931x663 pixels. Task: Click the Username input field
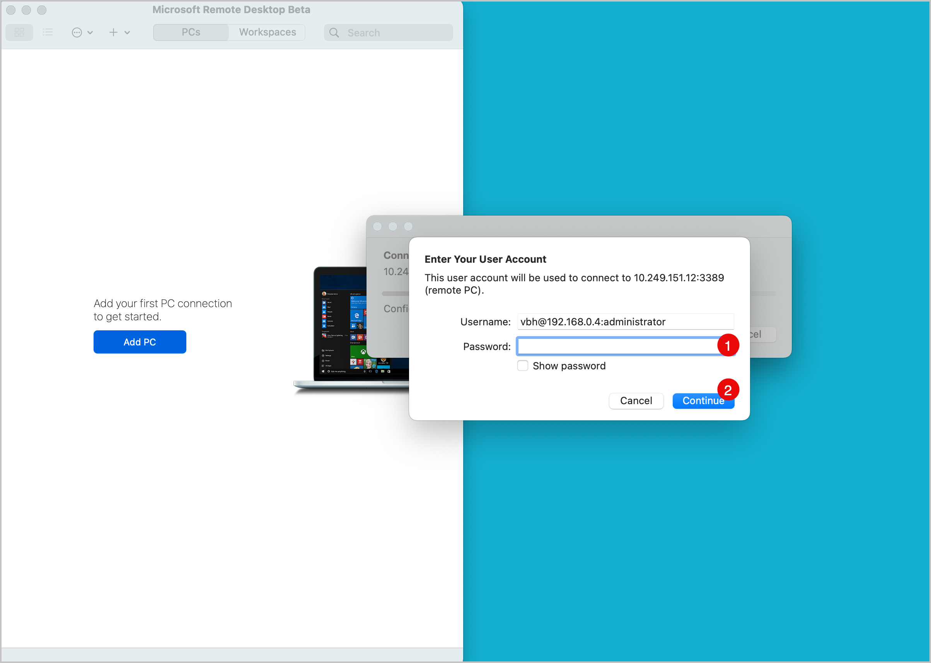coord(626,322)
